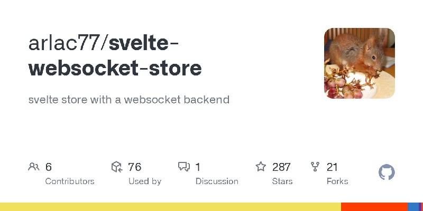Click the Stars label
This screenshot has height=211, width=423.
click(282, 181)
